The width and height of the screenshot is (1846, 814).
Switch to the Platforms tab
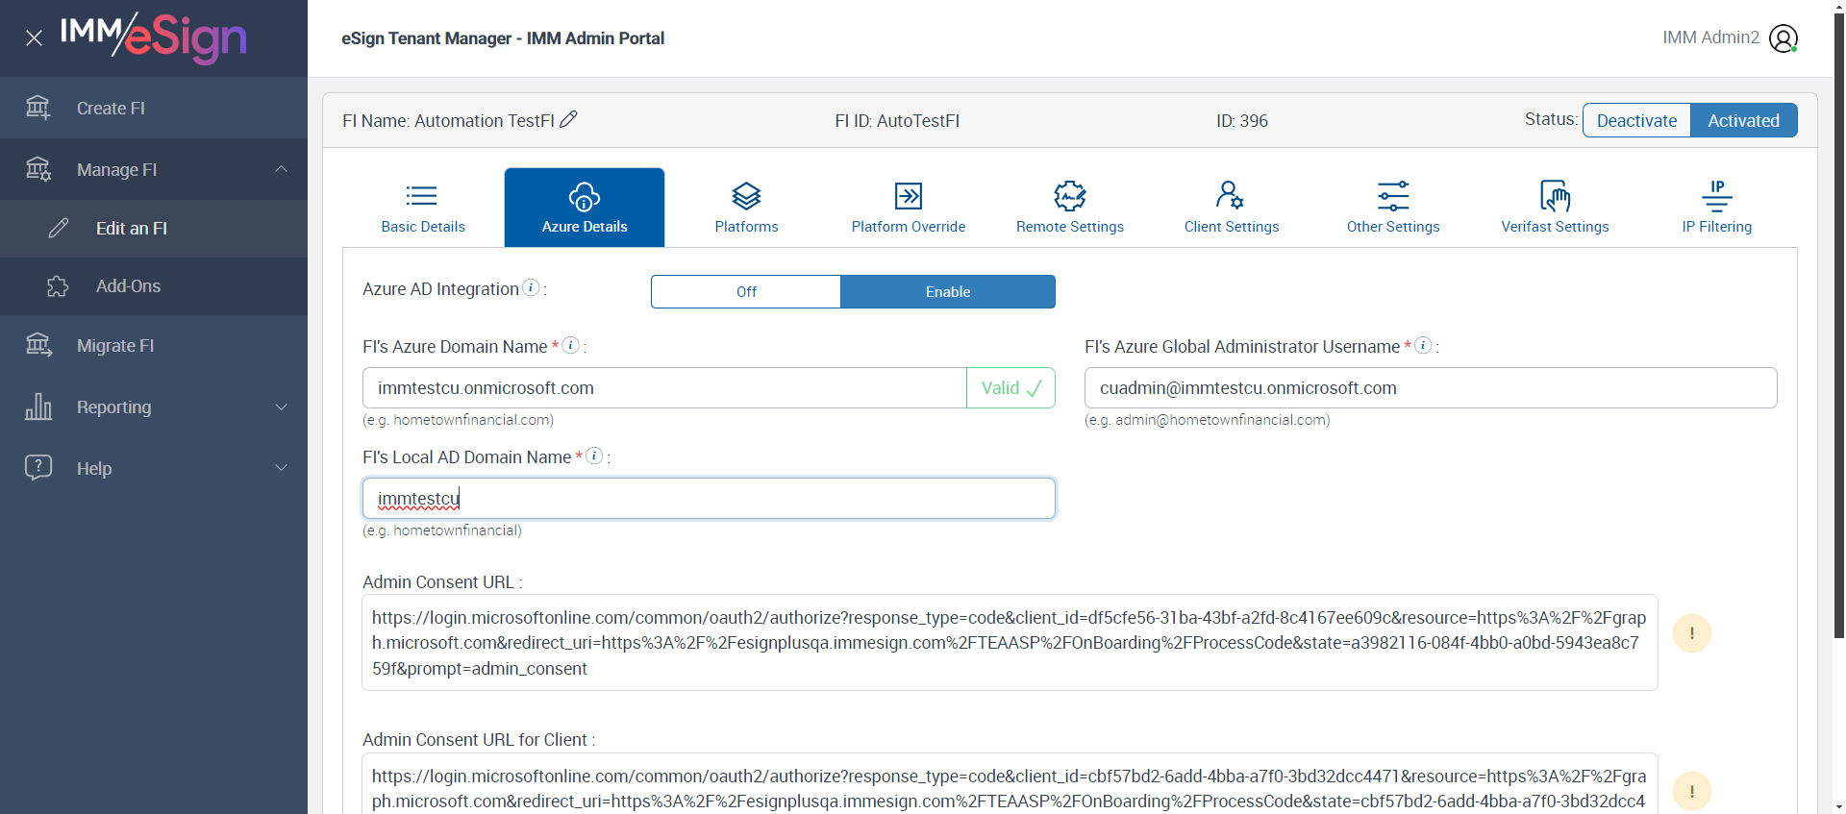click(x=747, y=208)
